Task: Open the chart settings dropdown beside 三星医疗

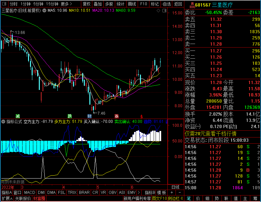Action: coord(44,10)
